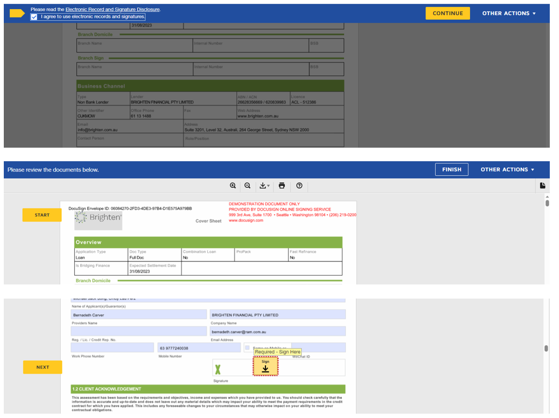559x418 pixels.
Task: Tick the Same as Mobile checkbox
Action: 247,347
